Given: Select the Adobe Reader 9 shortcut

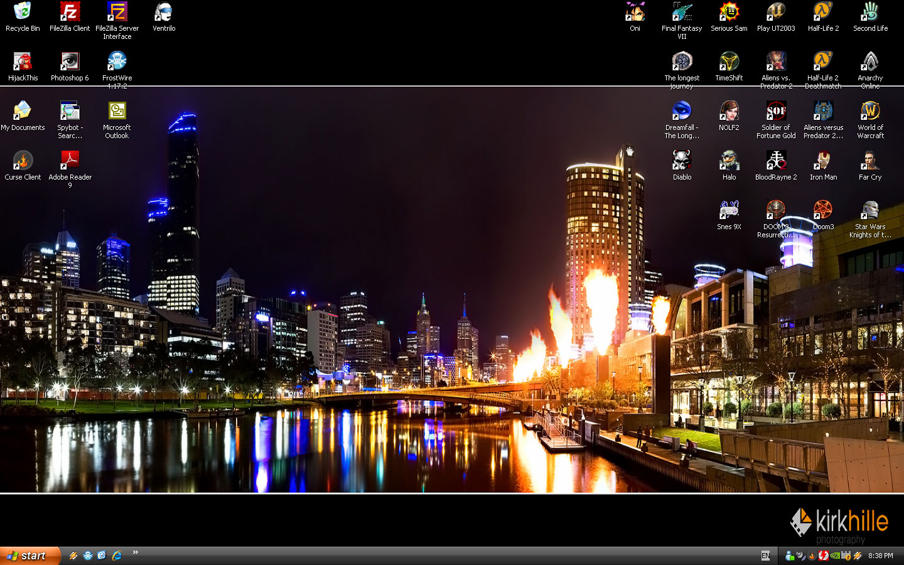Looking at the screenshot, I should (x=70, y=161).
